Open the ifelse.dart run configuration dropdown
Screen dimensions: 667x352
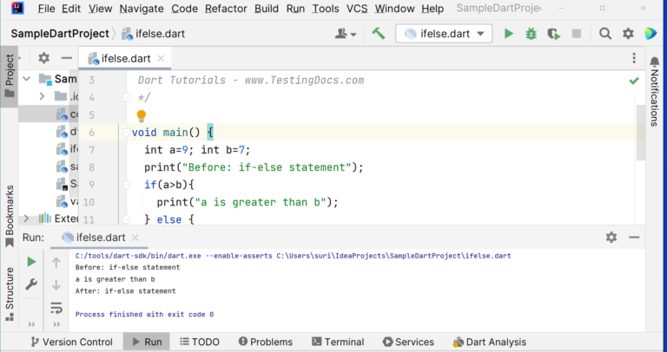(x=445, y=34)
